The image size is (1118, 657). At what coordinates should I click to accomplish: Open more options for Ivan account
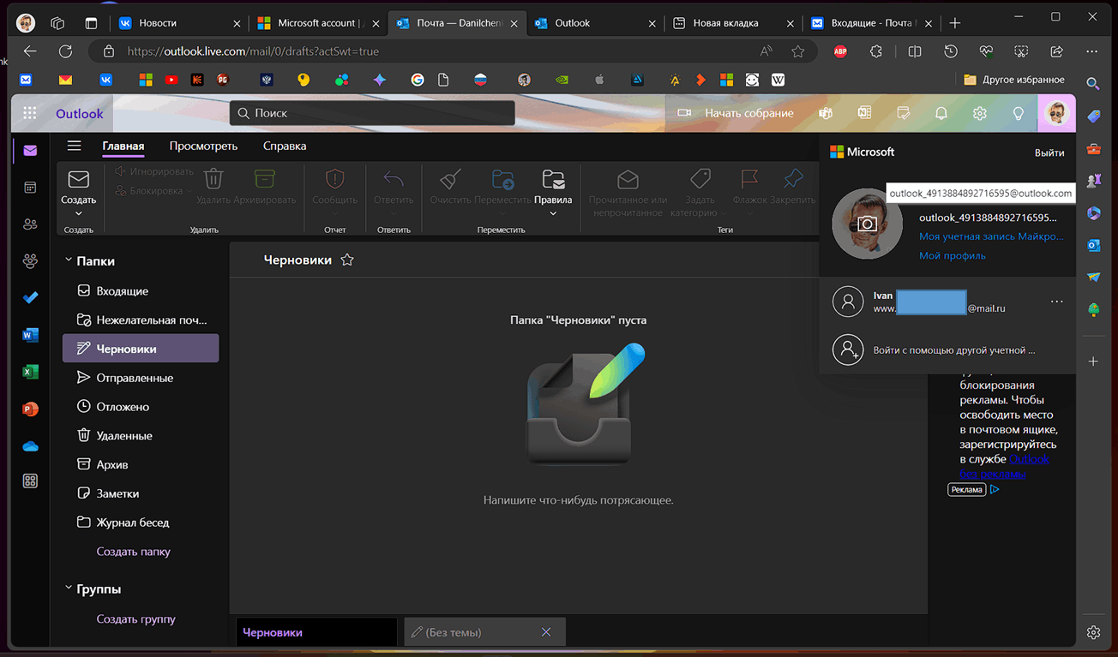point(1056,302)
